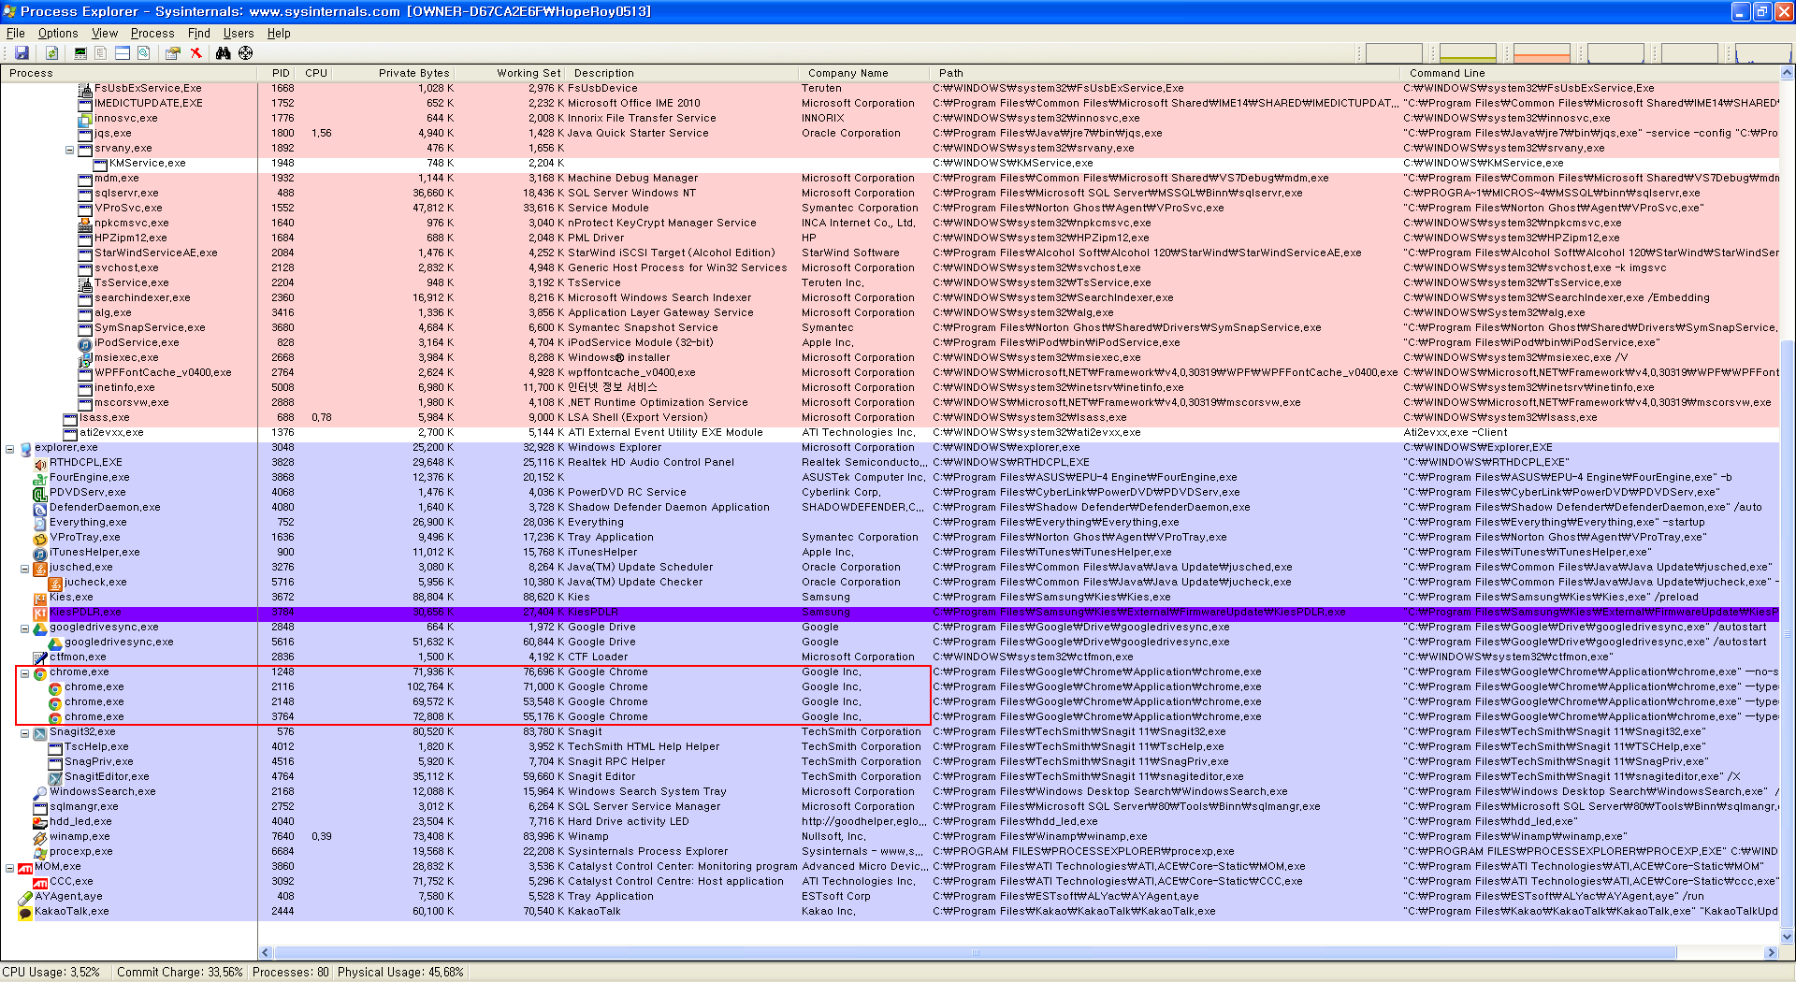This screenshot has height=982, width=1796.
Task: Click the jucheck.exe Java icon
Action: tap(55, 583)
